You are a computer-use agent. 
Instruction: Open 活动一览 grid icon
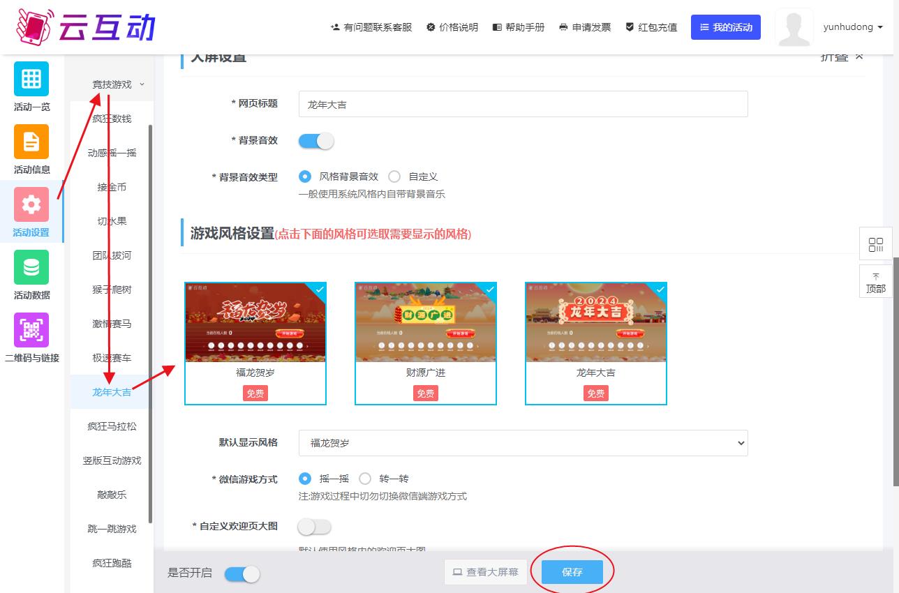point(31,79)
